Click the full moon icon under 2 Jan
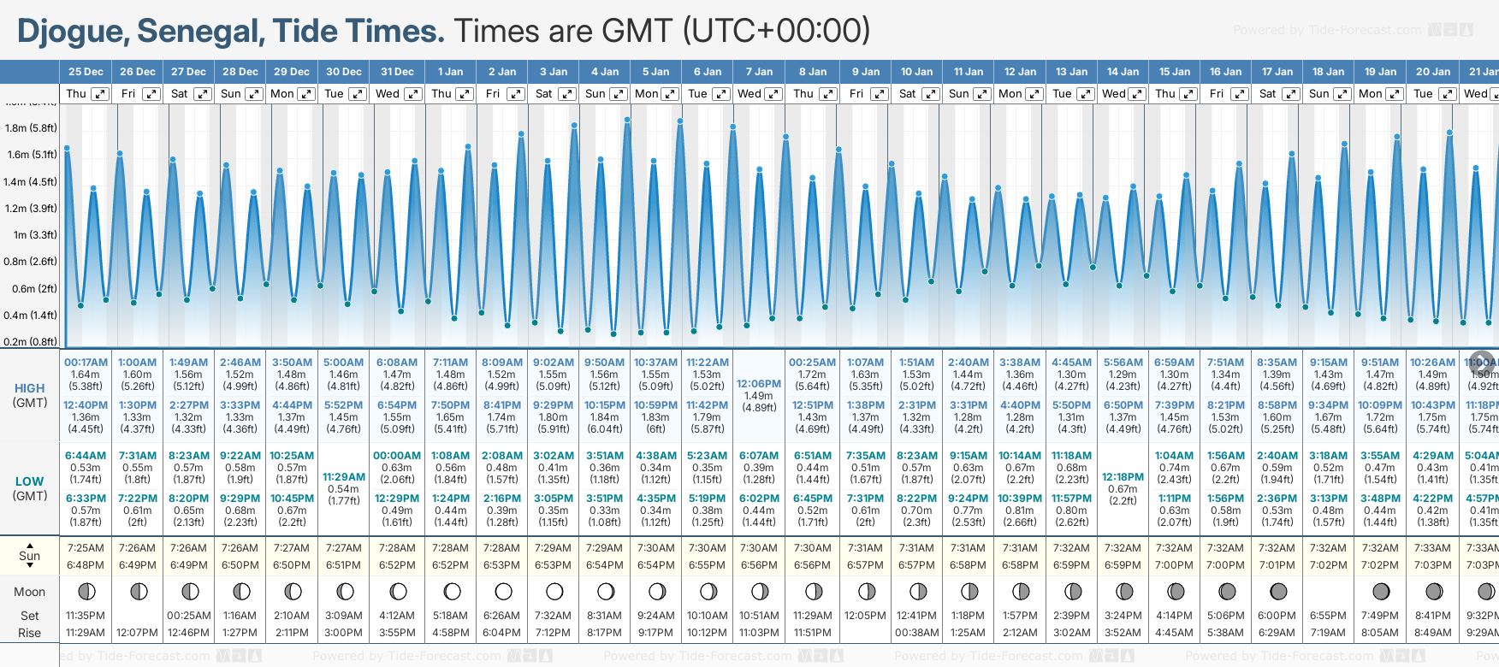1499x667 pixels. pos(503,592)
